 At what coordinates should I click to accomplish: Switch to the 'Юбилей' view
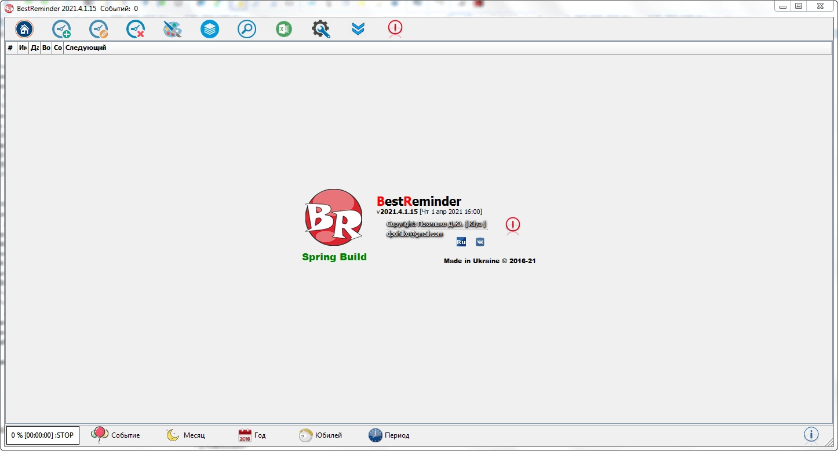pyautogui.click(x=320, y=435)
